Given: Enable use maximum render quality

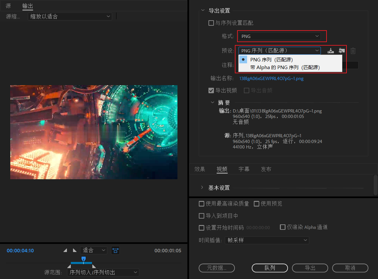Looking at the screenshot, I should 201,203.
